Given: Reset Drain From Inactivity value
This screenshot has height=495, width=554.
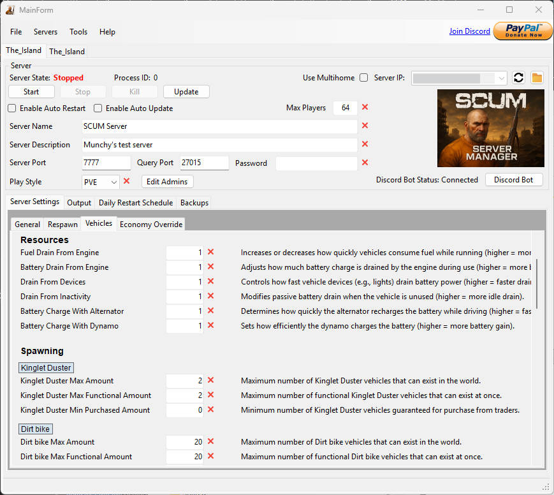Looking at the screenshot, I should click(210, 296).
